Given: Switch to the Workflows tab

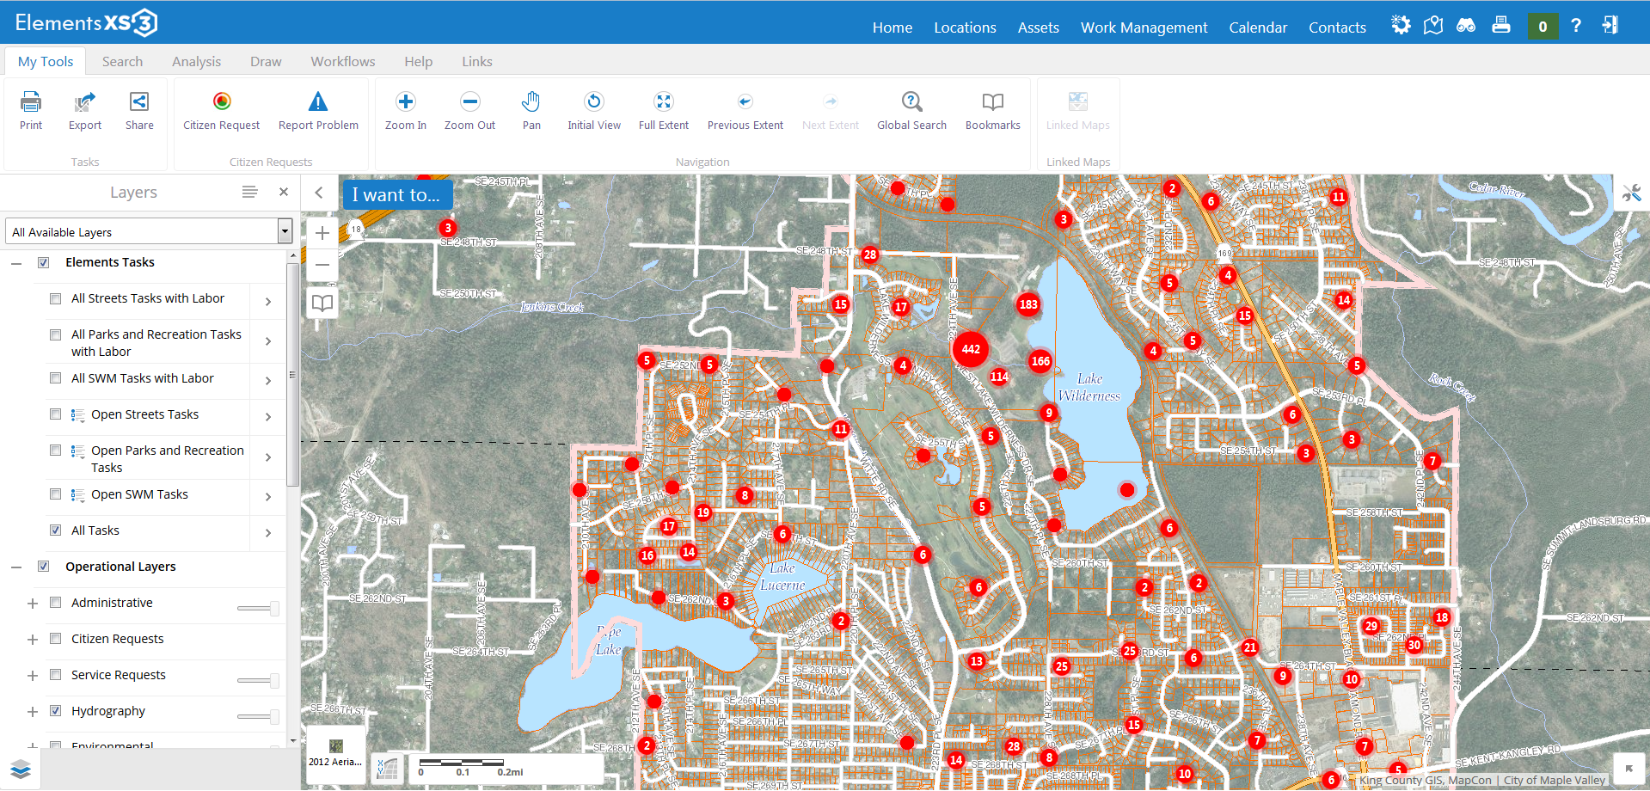Looking at the screenshot, I should [x=342, y=61].
